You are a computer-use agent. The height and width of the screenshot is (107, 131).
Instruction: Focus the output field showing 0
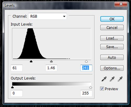point(17,93)
